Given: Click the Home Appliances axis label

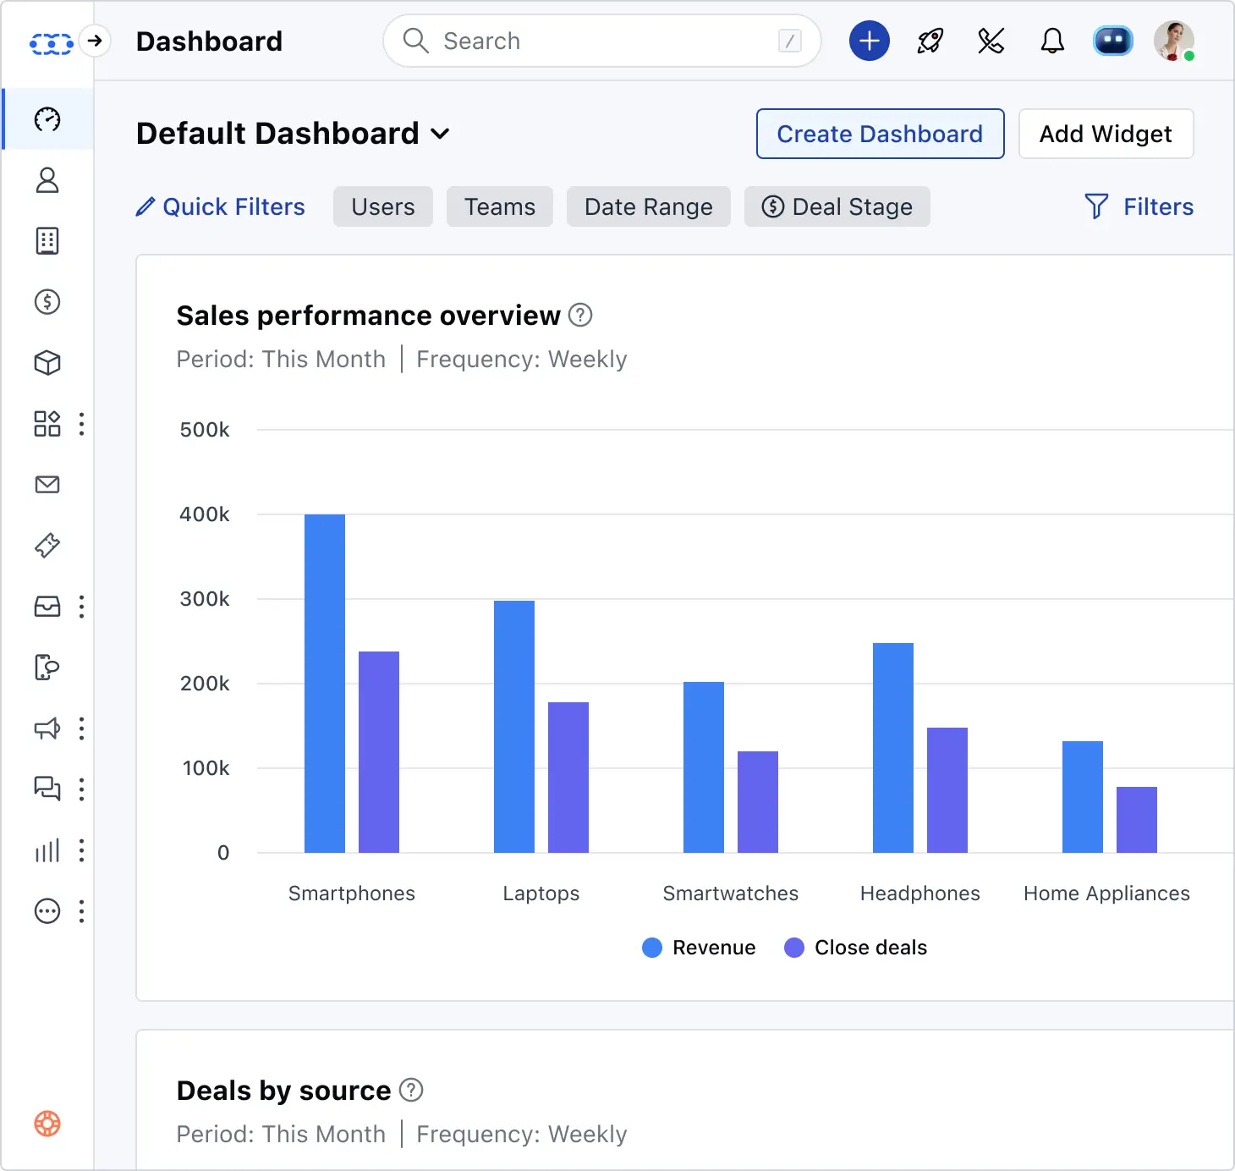Looking at the screenshot, I should (1106, 893).
